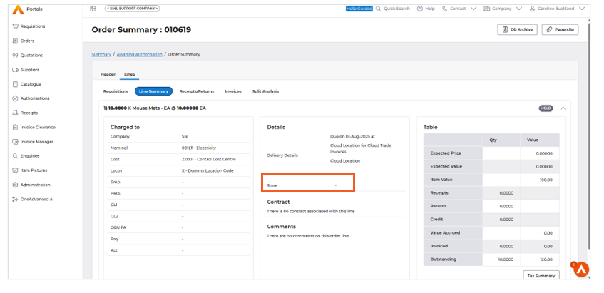Click the Help question mark icon
The image size is (604, 293).
[x=420, y=9]
